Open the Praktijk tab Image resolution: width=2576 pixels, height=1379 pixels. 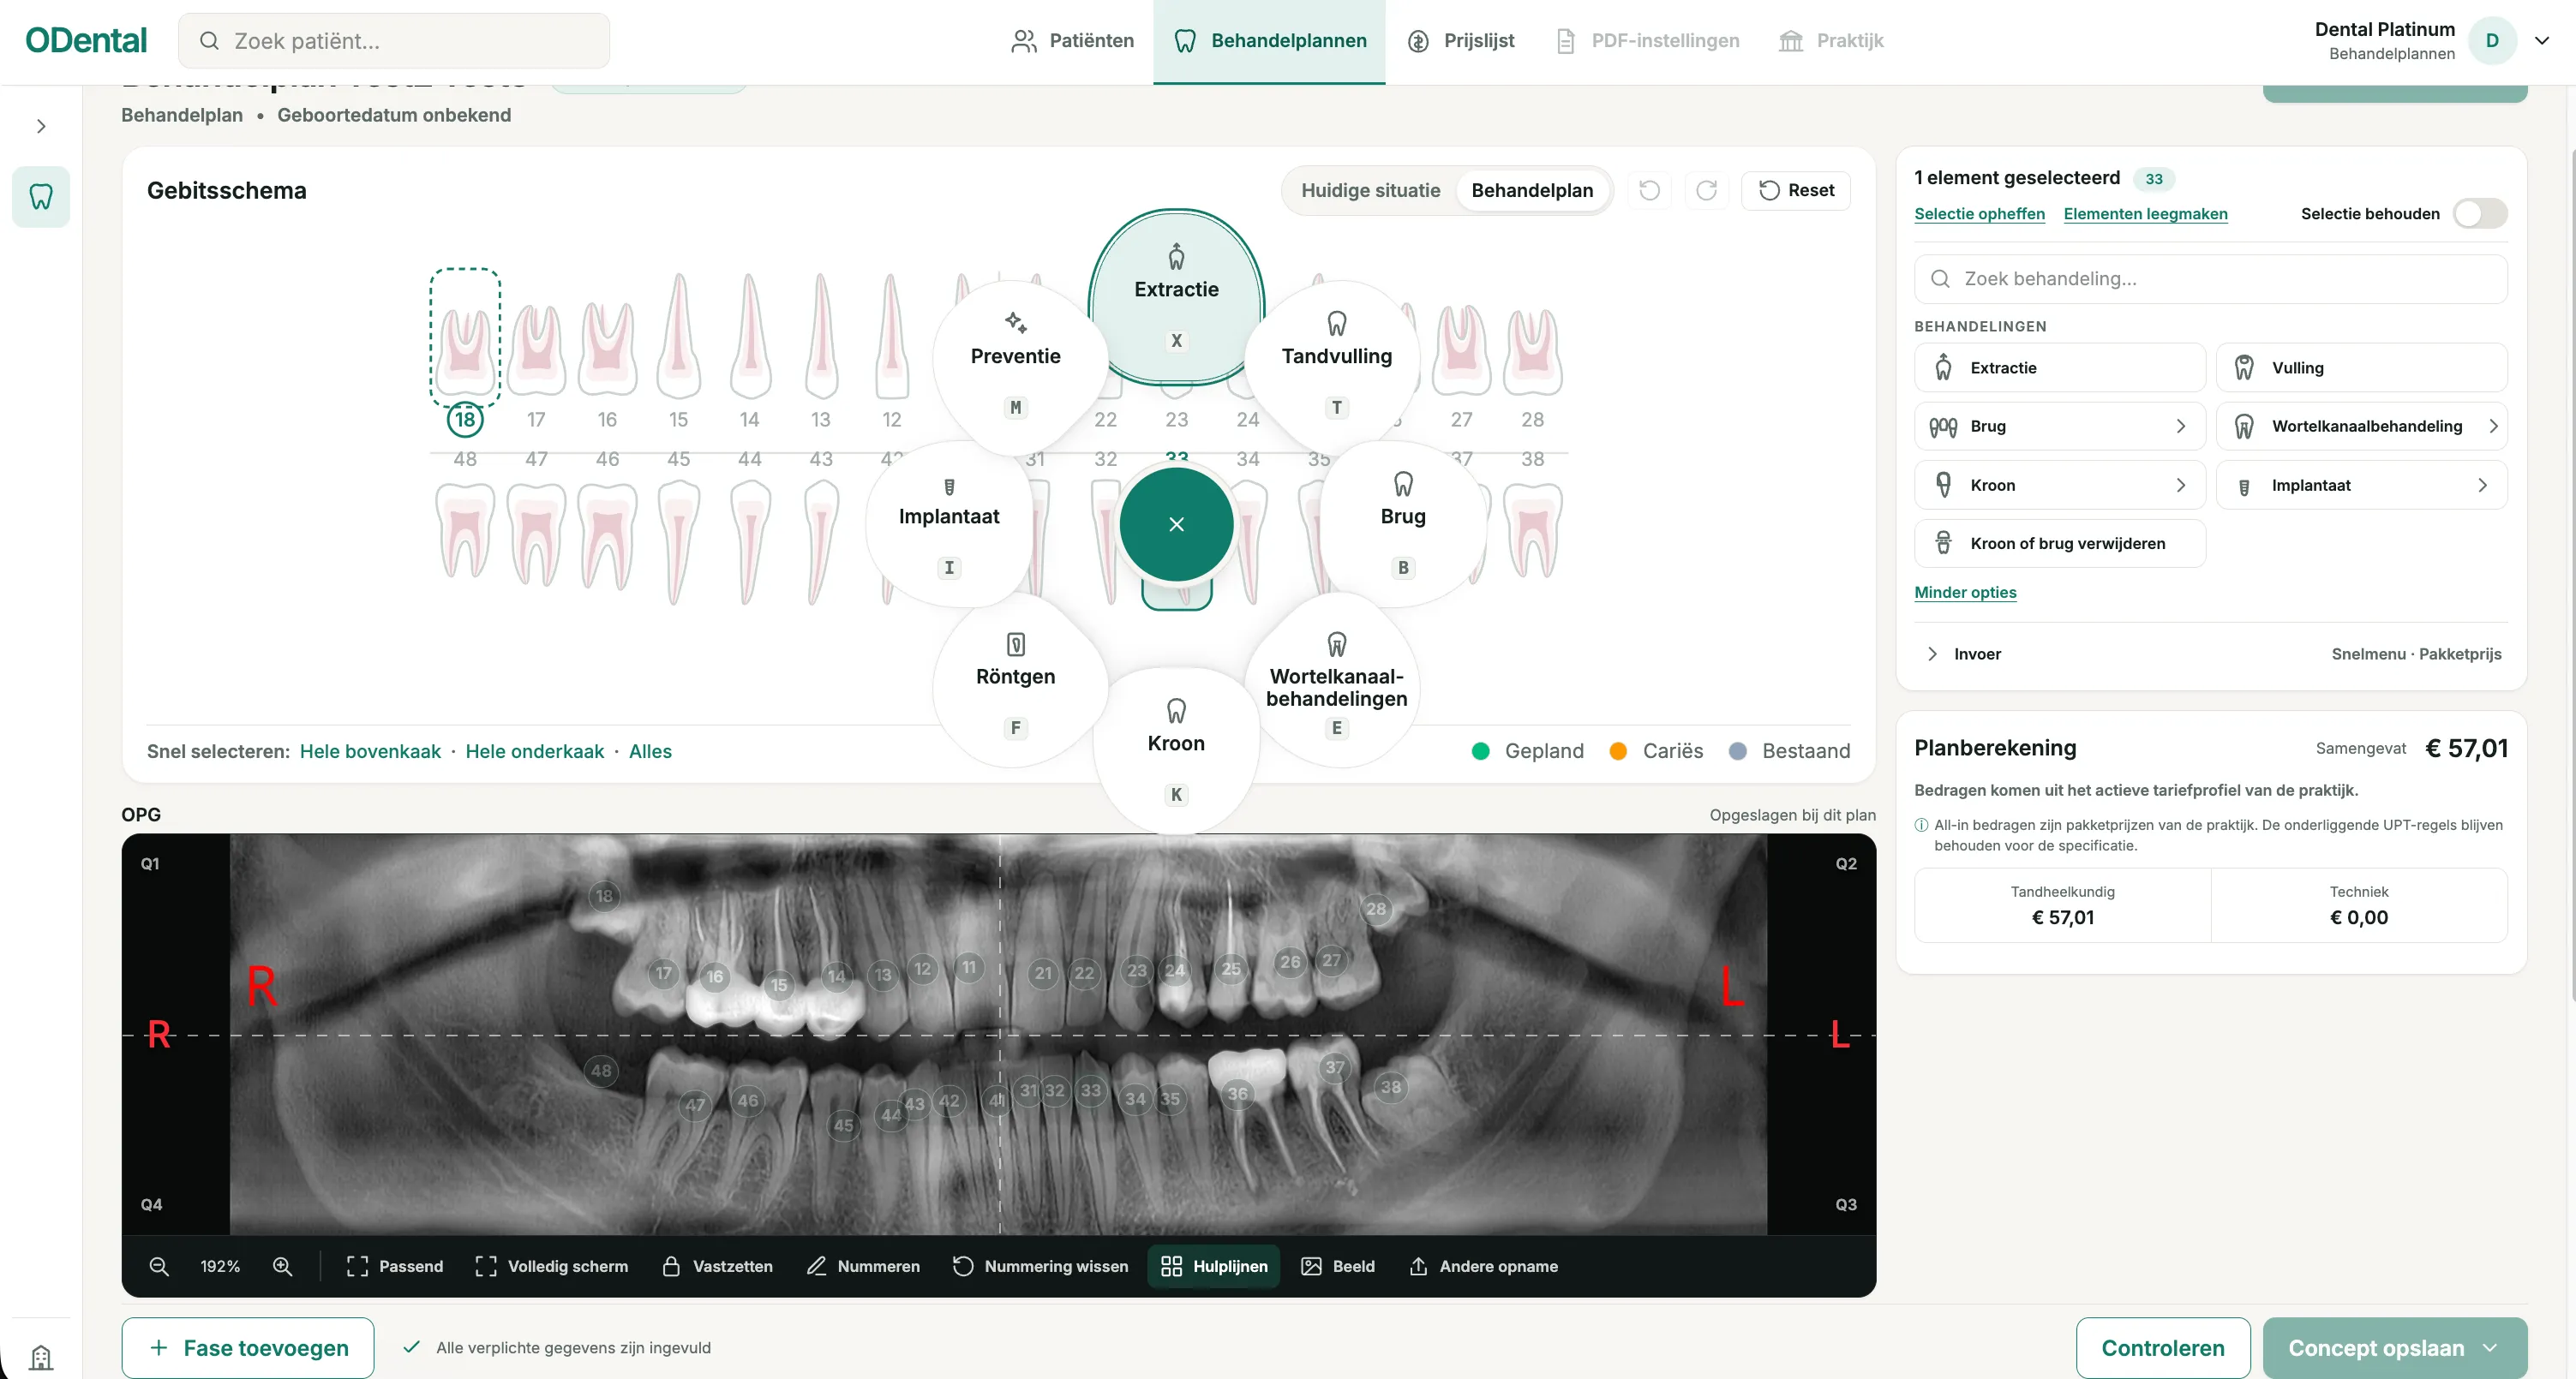coord(1831,41)
